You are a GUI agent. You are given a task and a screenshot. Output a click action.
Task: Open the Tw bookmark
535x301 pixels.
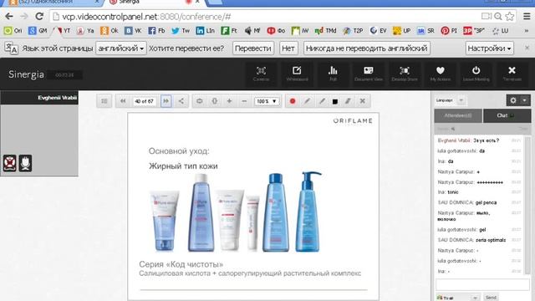point(181,31)
